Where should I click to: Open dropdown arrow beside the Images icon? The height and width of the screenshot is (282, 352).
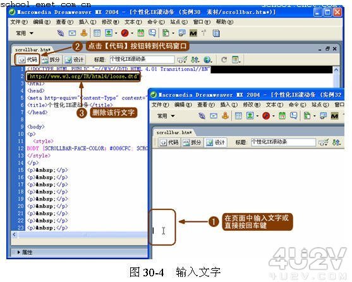coord(116,34)
